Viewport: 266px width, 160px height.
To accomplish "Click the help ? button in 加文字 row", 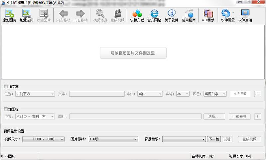I will point(257,94).
